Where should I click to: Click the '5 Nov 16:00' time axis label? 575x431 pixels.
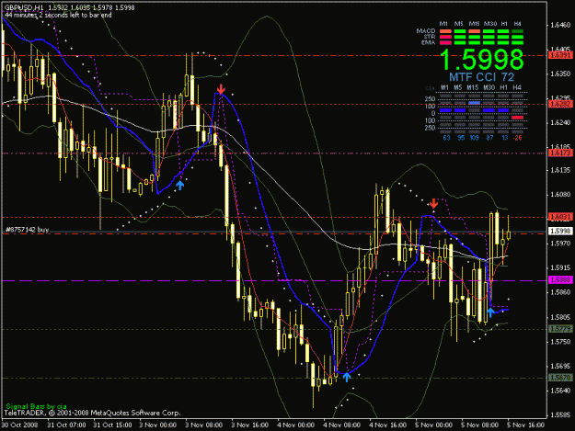coord(526,425)
